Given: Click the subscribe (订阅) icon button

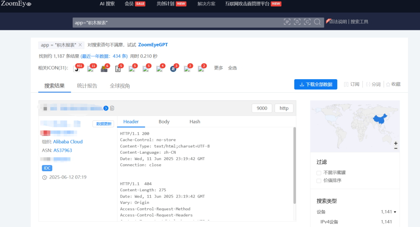Looking at the screenshot, I should click(352, 84).
